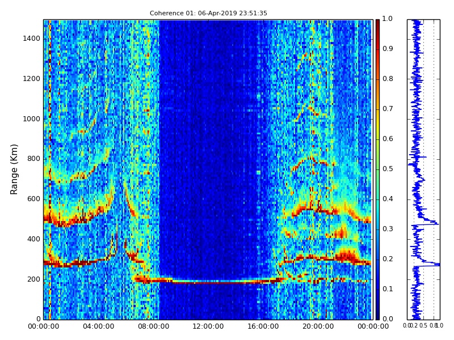Click the 04:00:00 time axis label
Viewport: 454px width, 340px height.
coord(98,326)
